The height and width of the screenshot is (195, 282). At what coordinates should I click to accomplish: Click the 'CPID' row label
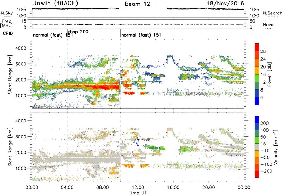[x=8, y=33]
